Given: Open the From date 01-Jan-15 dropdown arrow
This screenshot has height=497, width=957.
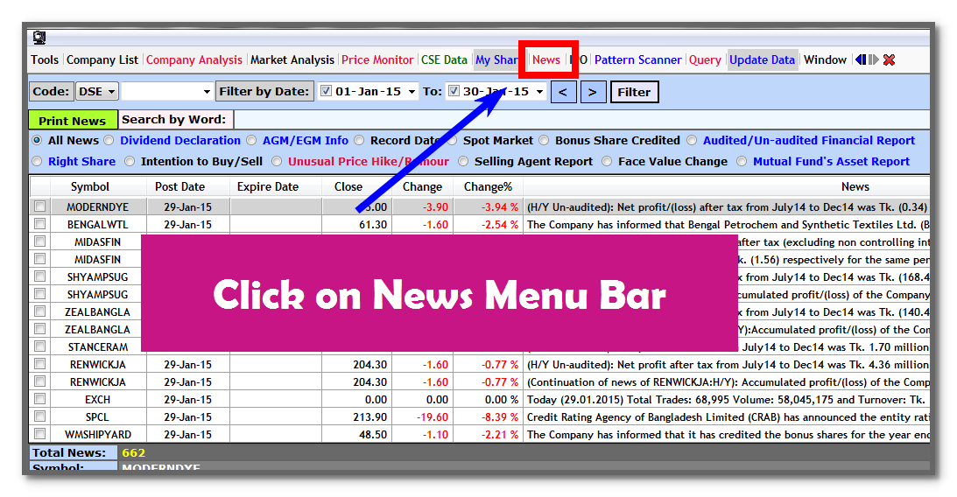Looking at the screenshot, I should point(412,92).
